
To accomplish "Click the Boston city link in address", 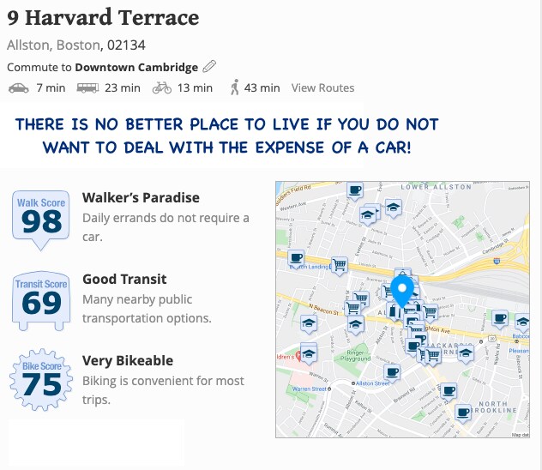I will (x=78, y=45).
